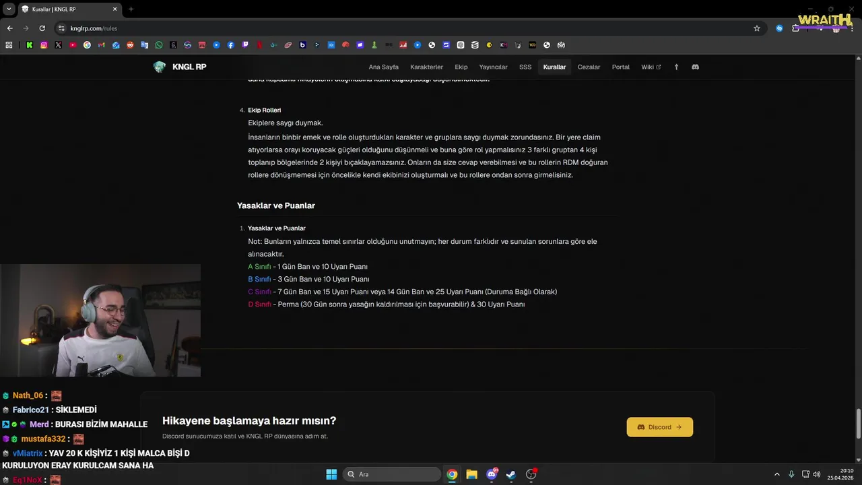
Task: Click the 'Yasaklar ve Puanlar' section heading
Action: tap(276, 205)
